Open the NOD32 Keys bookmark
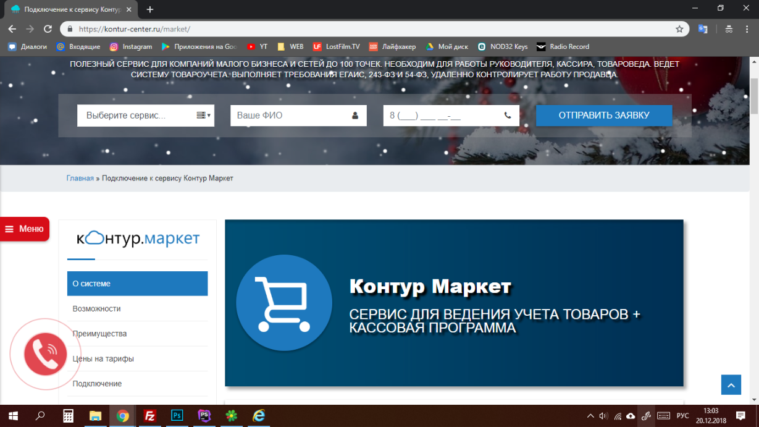Viewport: 759px width, 427px height. [x=503, y=46]
